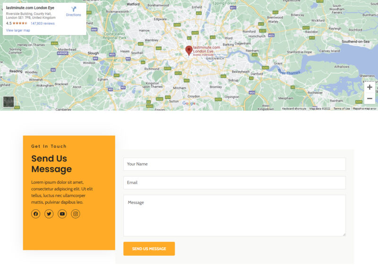Open the YouTube social icon
Image resolution: width=378 pixels, height=275 pixels.
click(x=62, y=214)
